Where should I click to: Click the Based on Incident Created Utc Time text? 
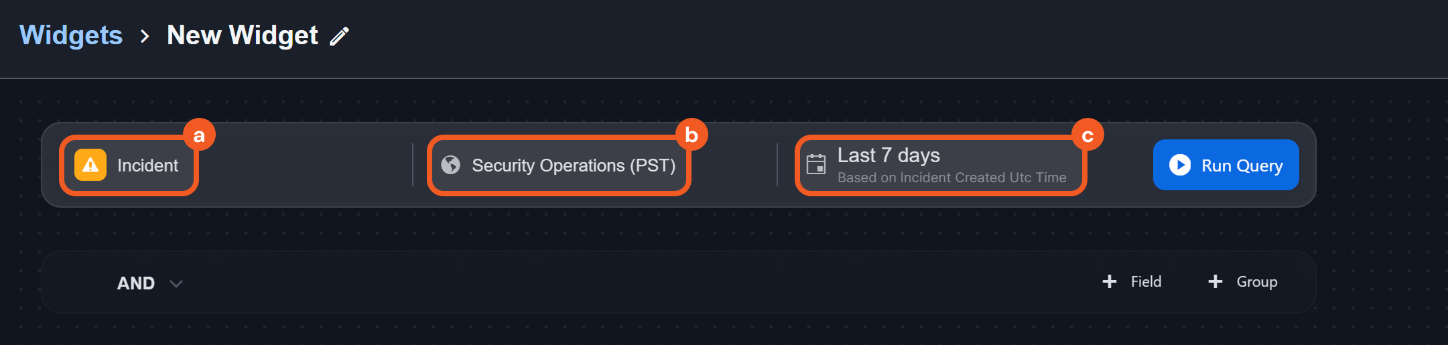pos(951,178)
